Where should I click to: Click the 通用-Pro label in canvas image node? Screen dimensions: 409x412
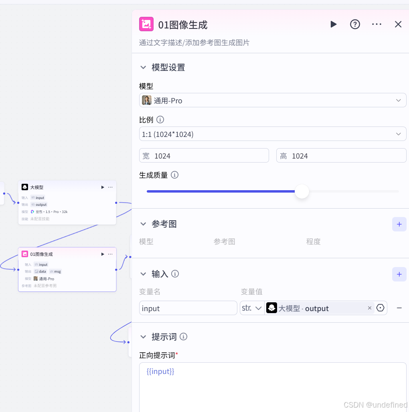click(47, 279)
